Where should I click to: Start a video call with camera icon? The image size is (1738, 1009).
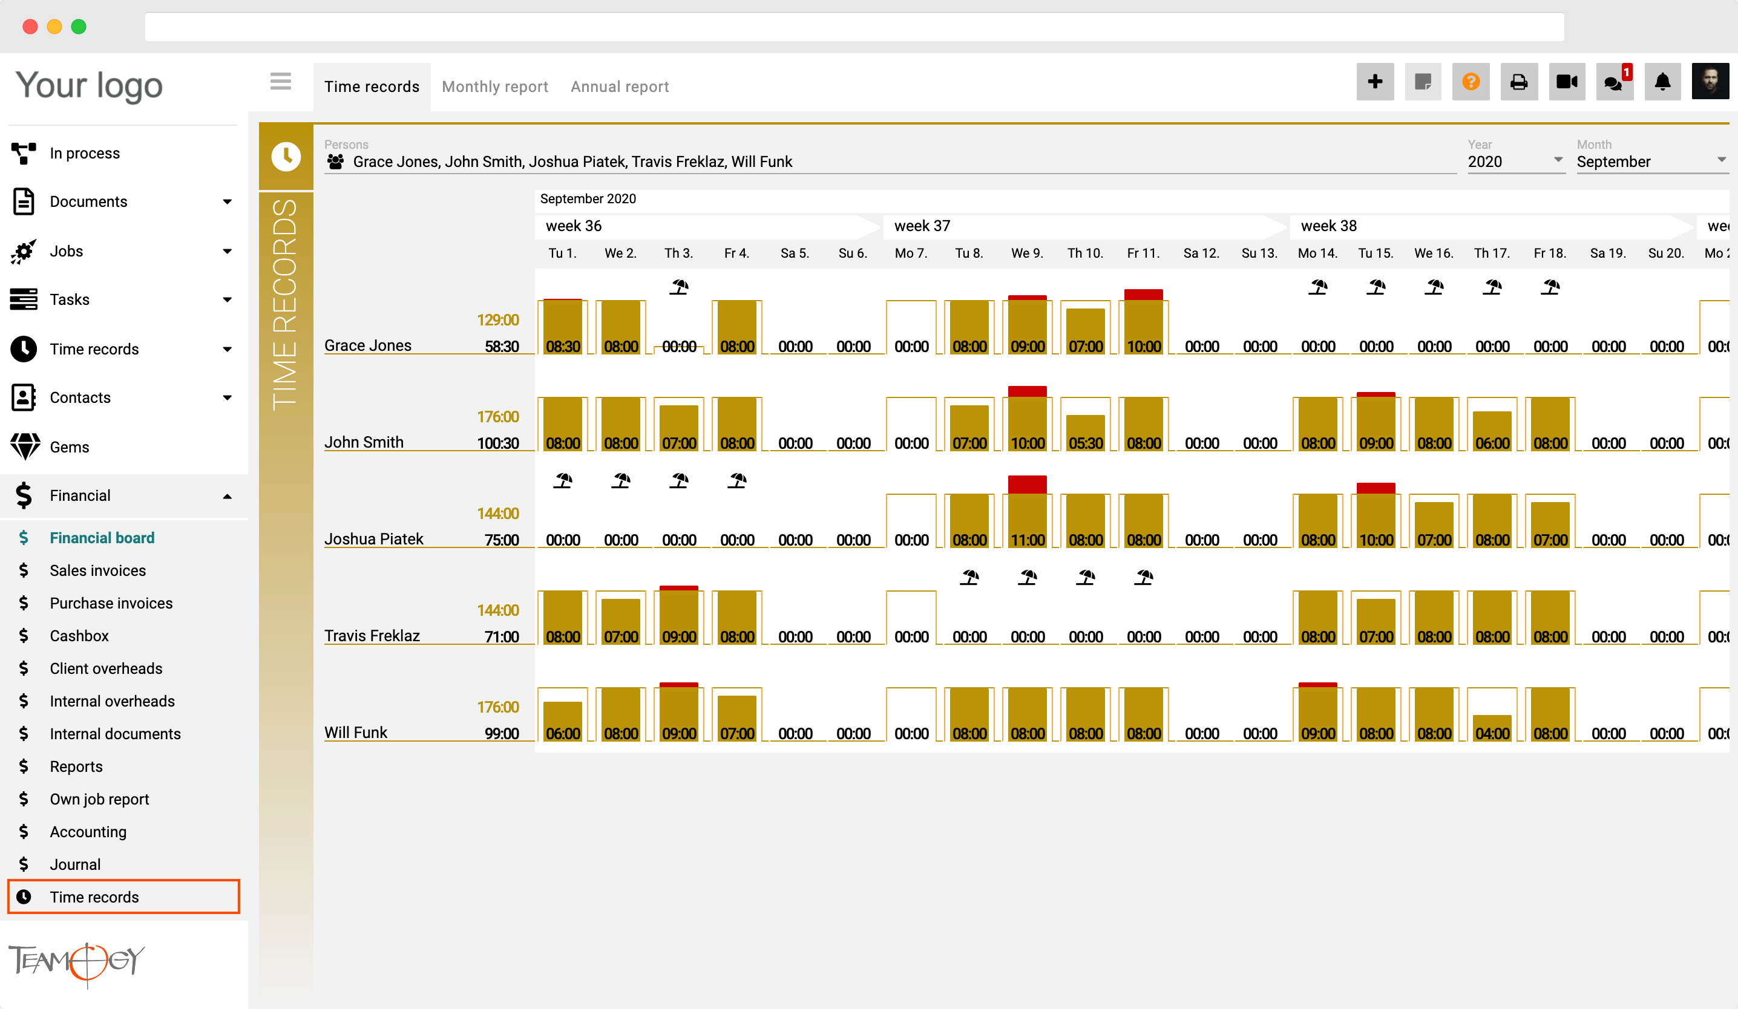coord(1567,82)
